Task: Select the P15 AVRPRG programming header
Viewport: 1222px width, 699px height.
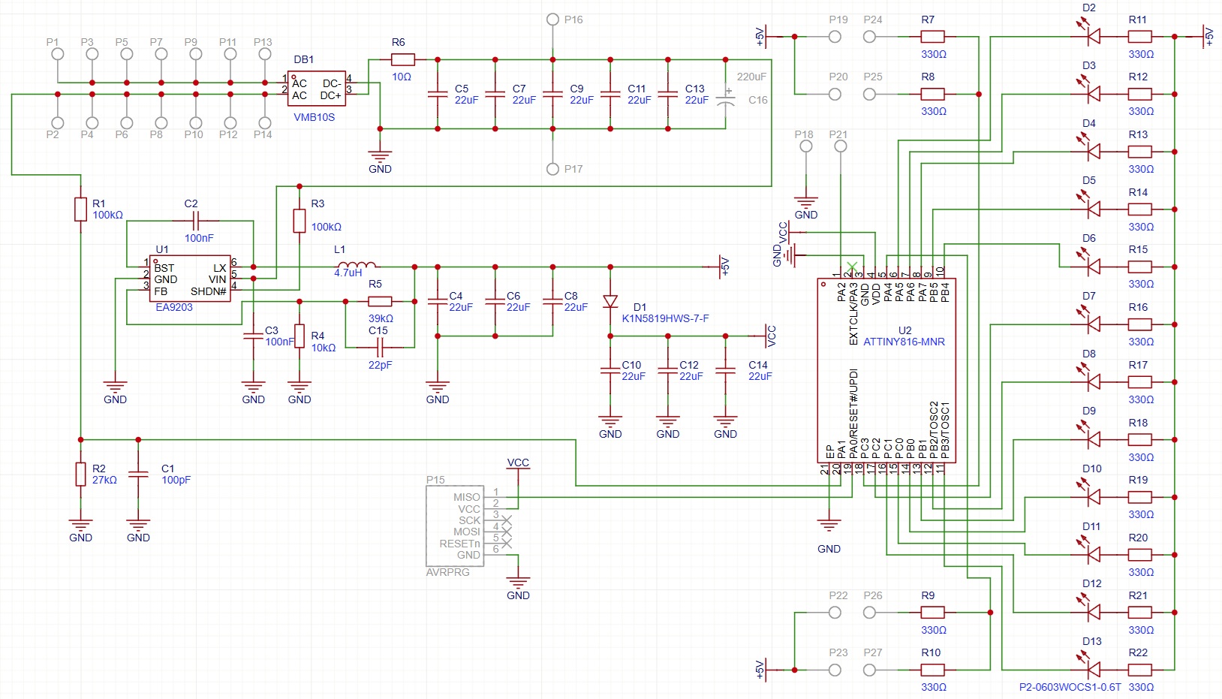Action: 455,526
